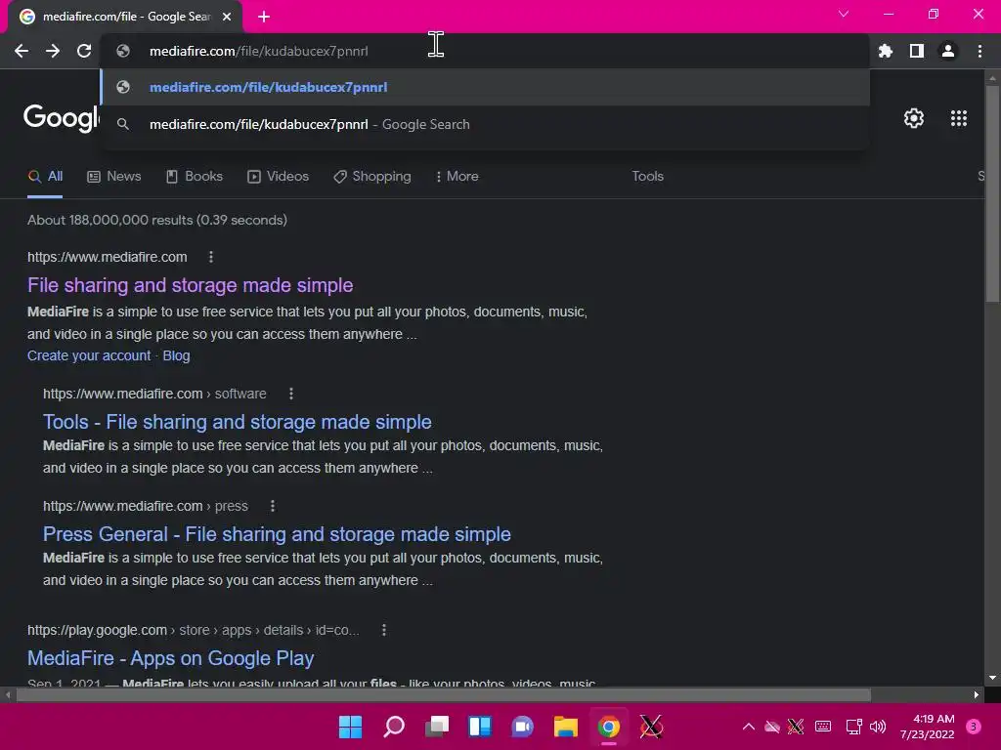Open Google quick settings gear
This screenshot has height=750, width=1001.
(x=914, y=118)
